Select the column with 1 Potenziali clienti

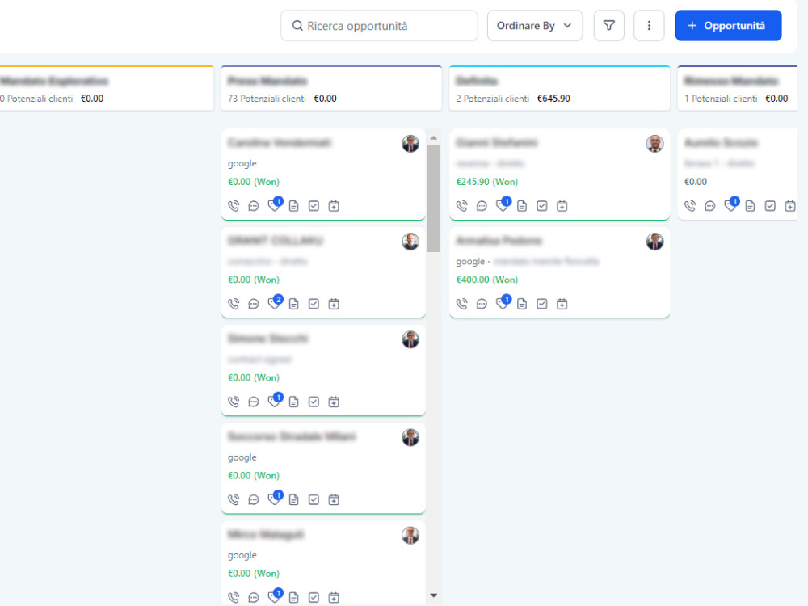tap(738, 88)
